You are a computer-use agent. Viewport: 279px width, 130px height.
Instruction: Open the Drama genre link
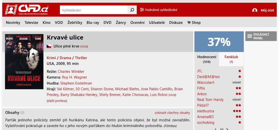[65, 58]
